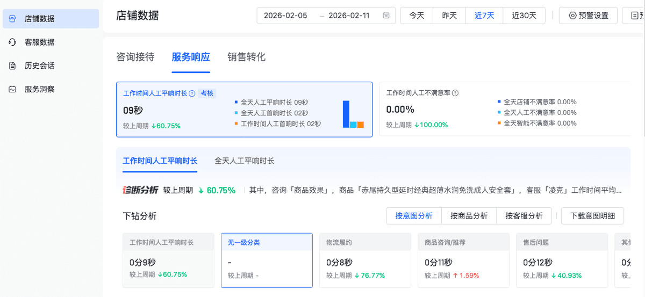Click the diagnosis summary text about 商品效果
Image resolution: width=645 pixels, height=297 pixels.
tap(435, 190)
